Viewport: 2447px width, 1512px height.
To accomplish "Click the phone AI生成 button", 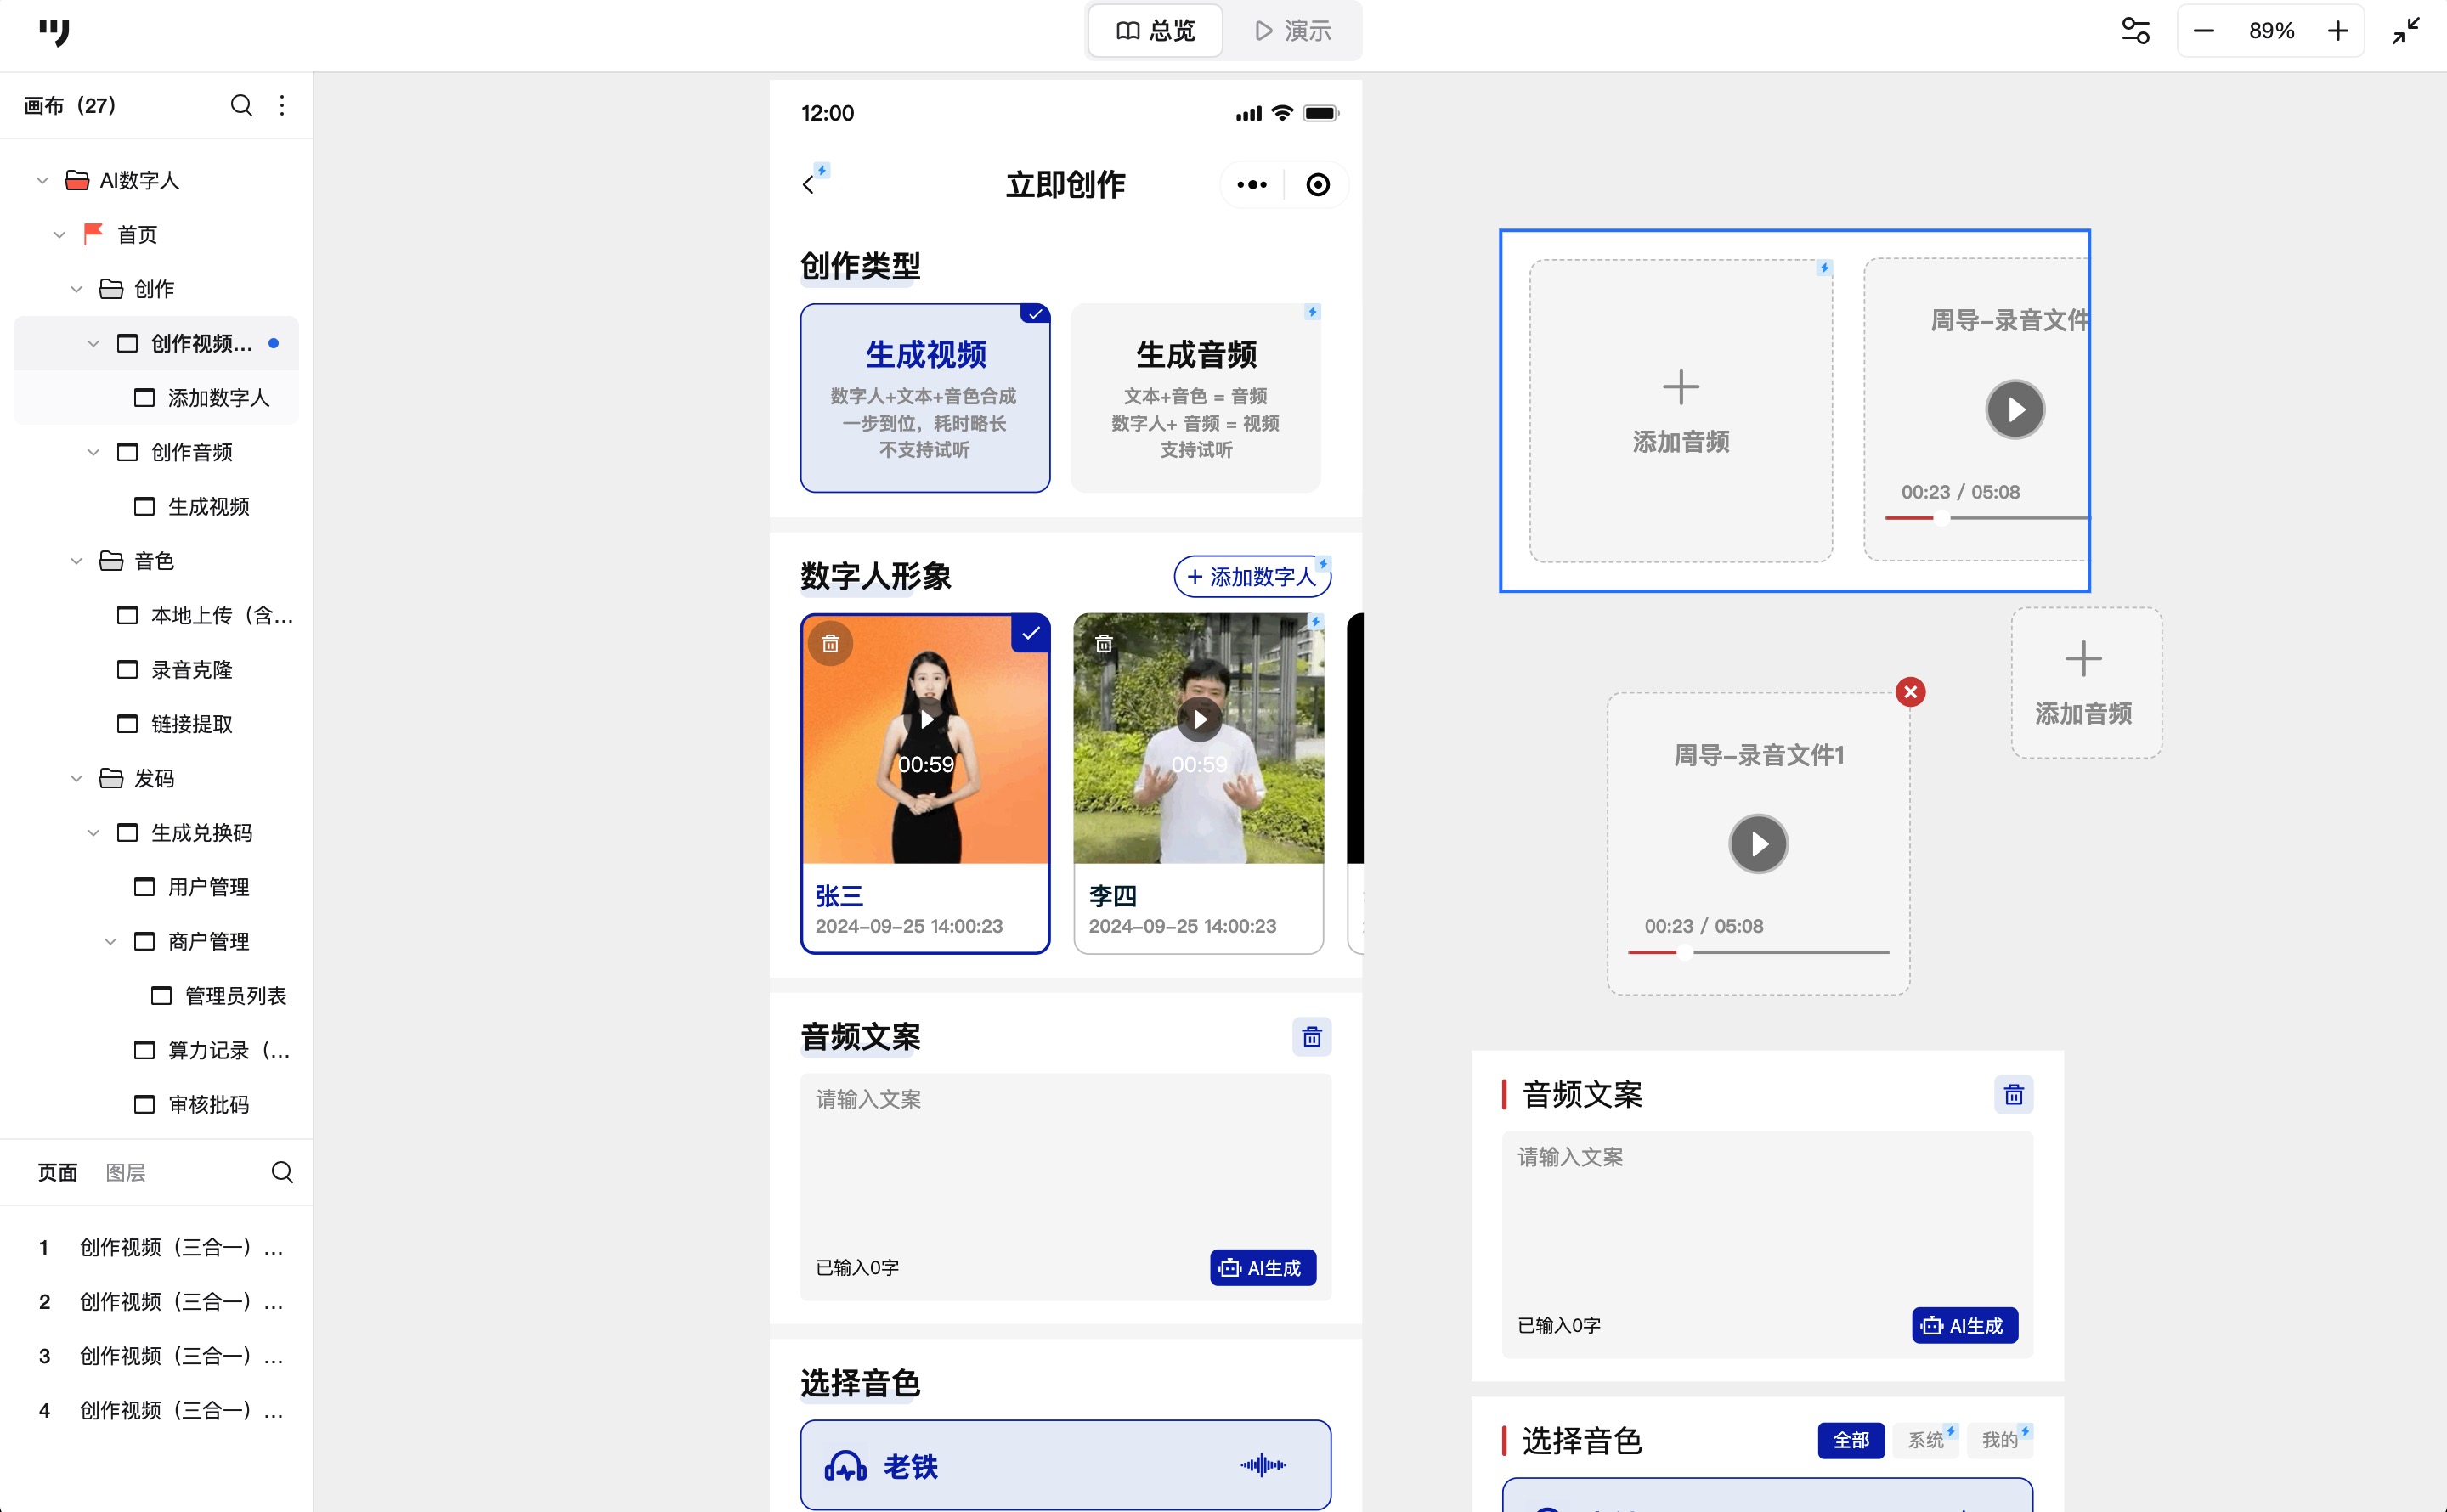I will [x=1262, y=1267].
